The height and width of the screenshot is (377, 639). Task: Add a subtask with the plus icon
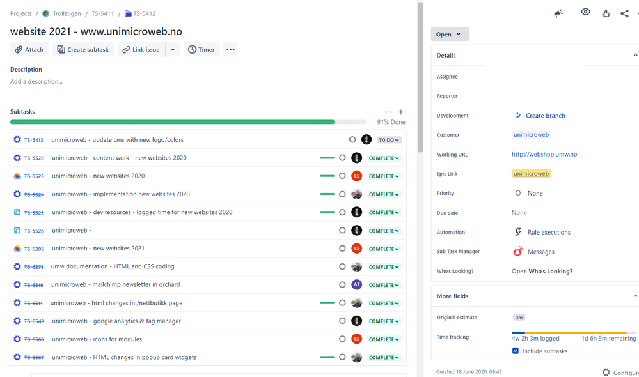401,112
